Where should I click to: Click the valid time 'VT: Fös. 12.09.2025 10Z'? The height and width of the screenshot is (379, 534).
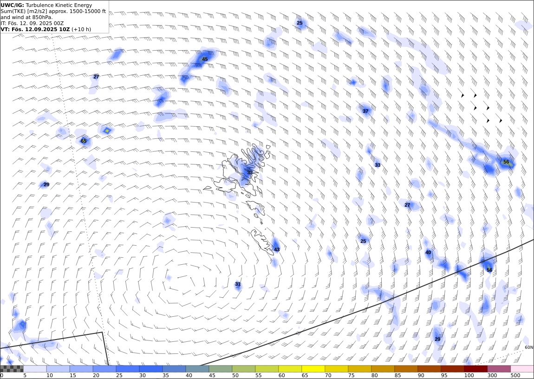35,29
